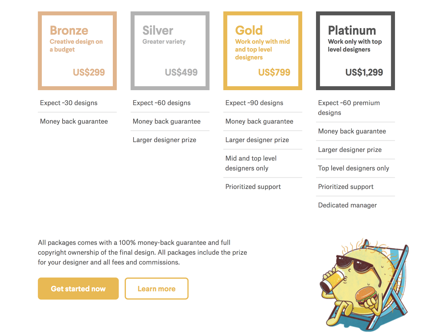The height and width of the screenshot is (335, 434).
Task: Click Mid and top level designers only
Action: pos(251,163)
